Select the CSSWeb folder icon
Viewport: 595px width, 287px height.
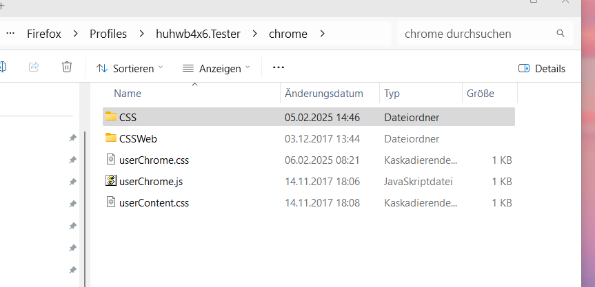111,138
